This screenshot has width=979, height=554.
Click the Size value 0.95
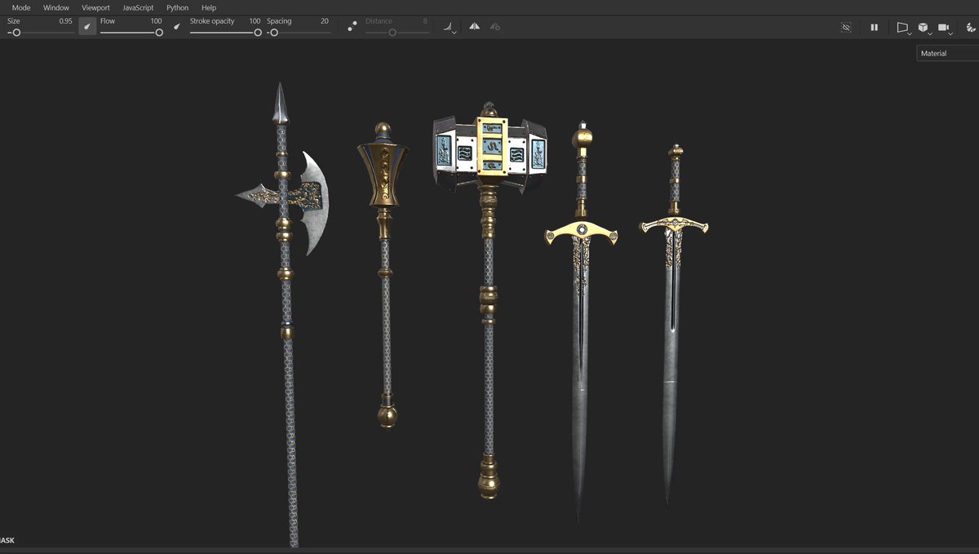click(65, 21)
